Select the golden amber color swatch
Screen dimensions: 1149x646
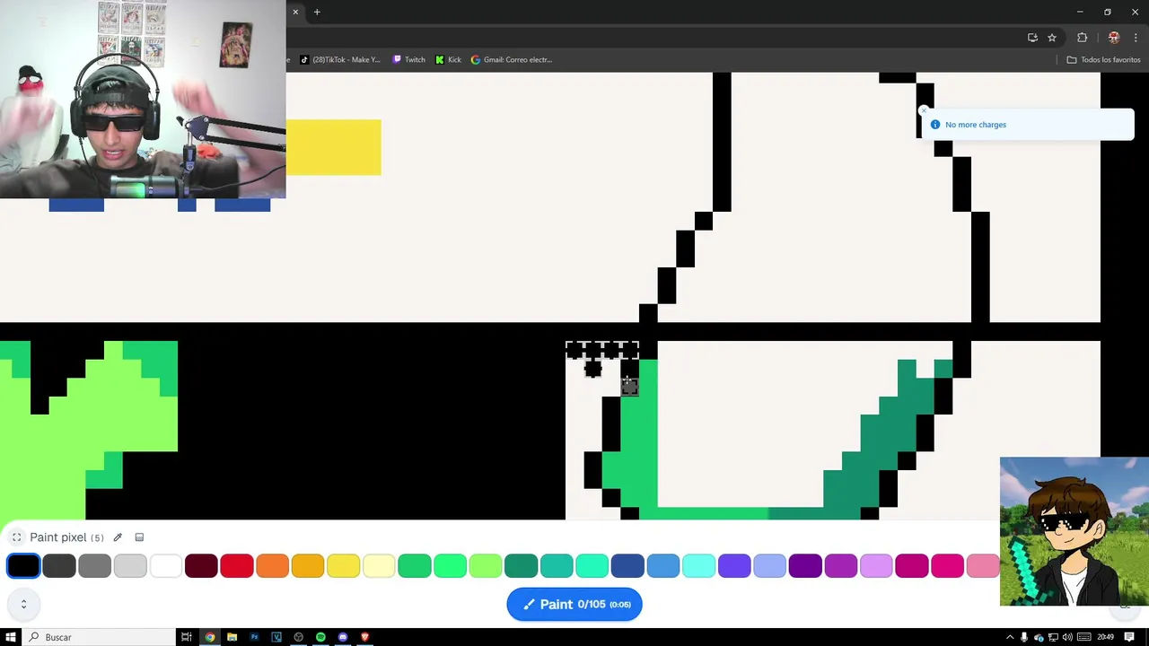click(x=308, y=565)
